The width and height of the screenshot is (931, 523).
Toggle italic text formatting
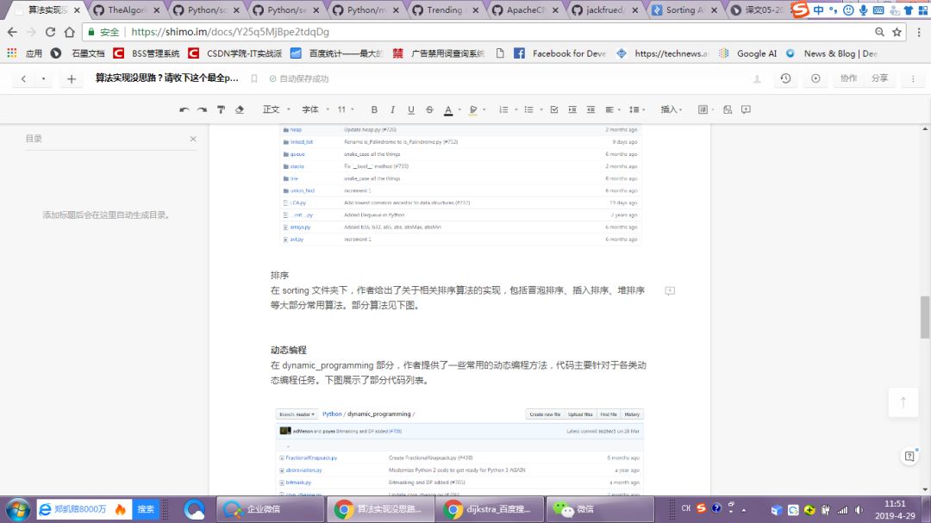click(x=392, y=109)
